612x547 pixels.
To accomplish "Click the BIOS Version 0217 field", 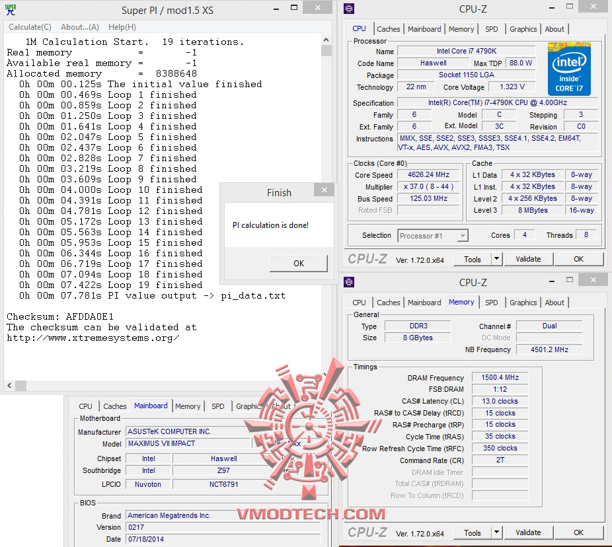I will (x=223, y=527).
